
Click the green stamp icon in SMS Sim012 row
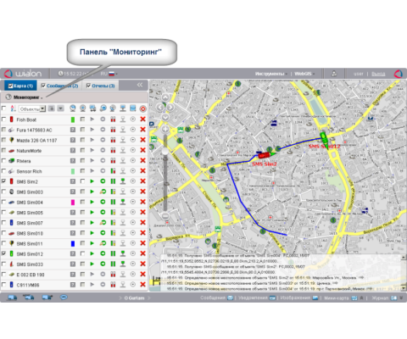123,253
